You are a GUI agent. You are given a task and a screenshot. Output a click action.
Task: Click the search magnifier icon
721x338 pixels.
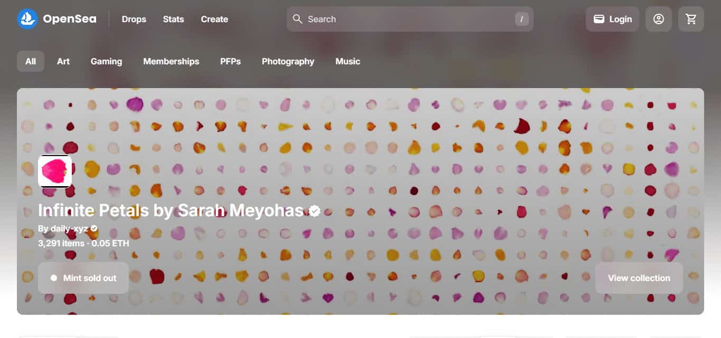click(x=298, y=19)
